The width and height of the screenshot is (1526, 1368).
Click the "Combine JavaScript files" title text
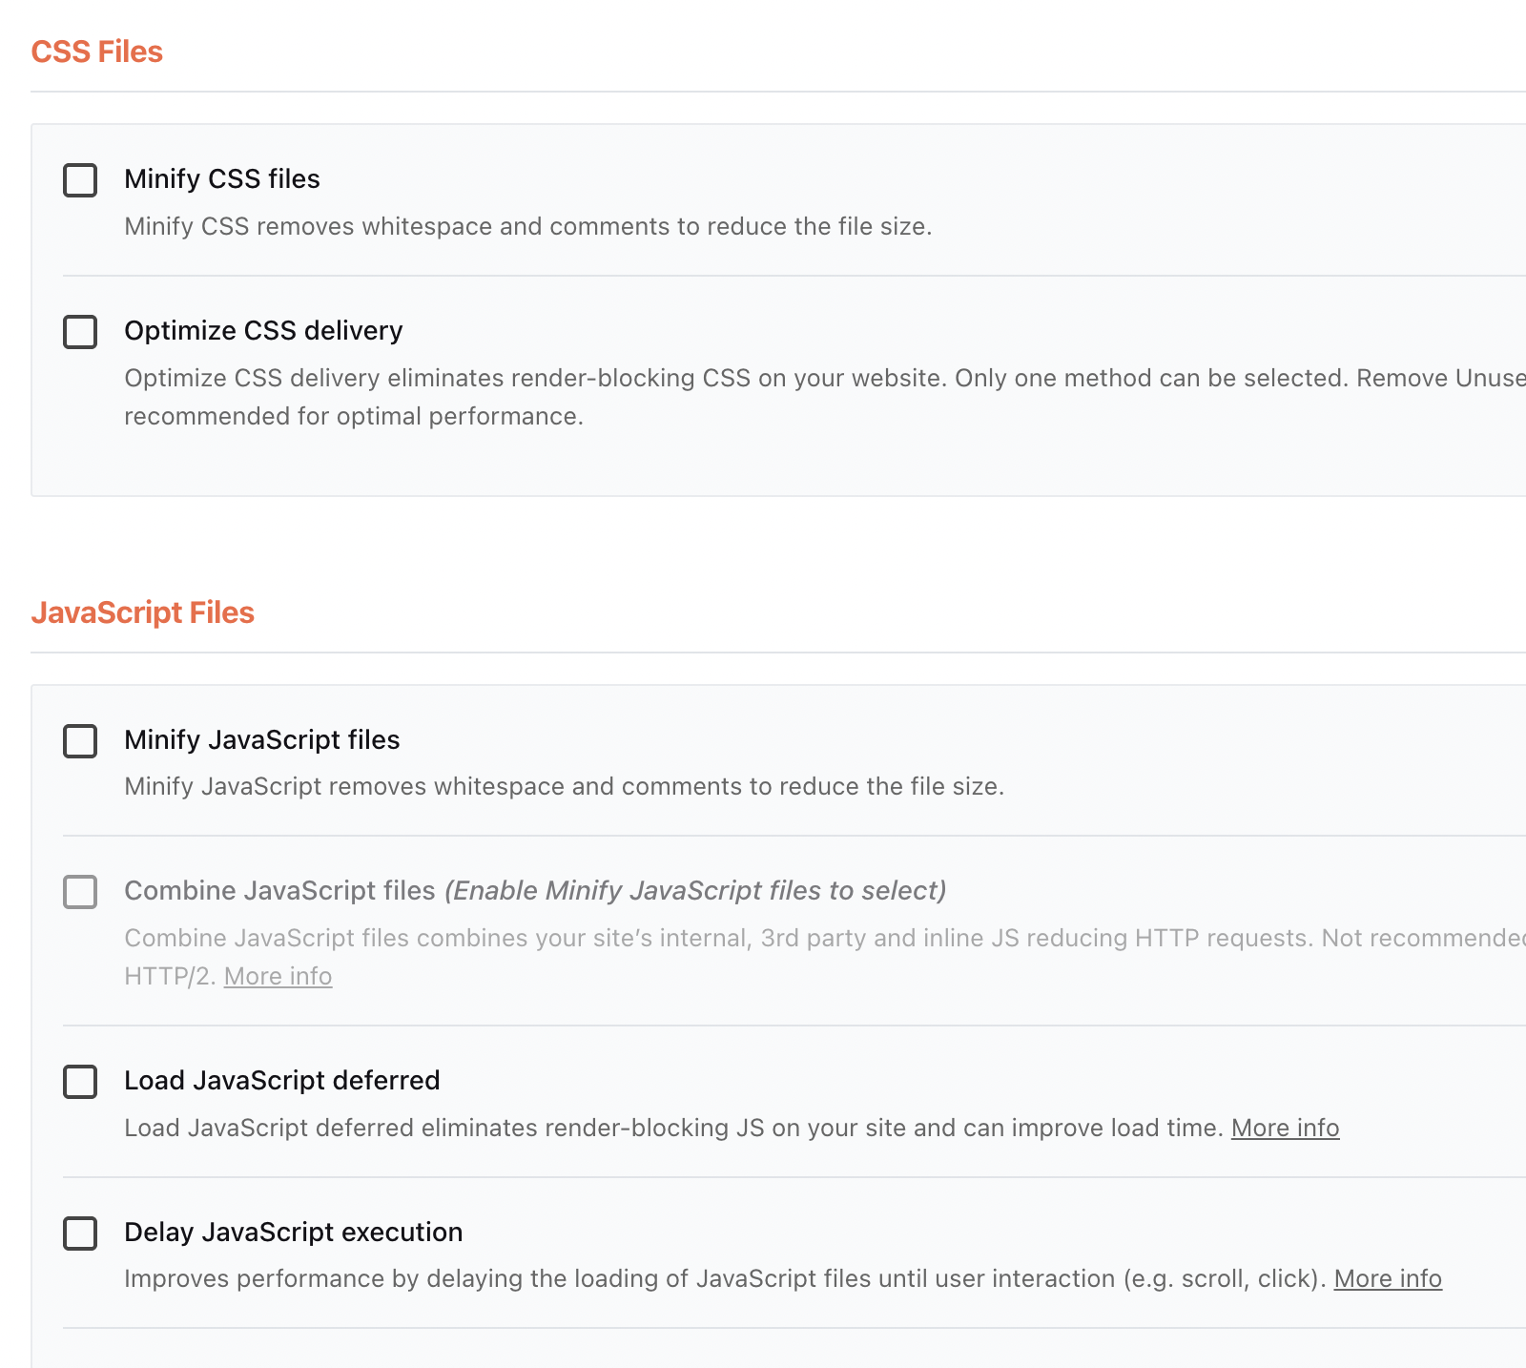pyautogui.click(x=279, y=891)
